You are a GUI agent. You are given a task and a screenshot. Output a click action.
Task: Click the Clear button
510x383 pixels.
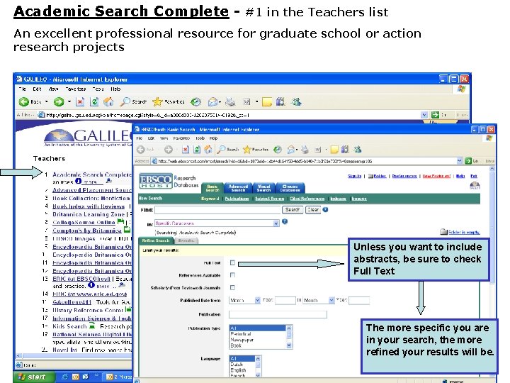[313, 210]
